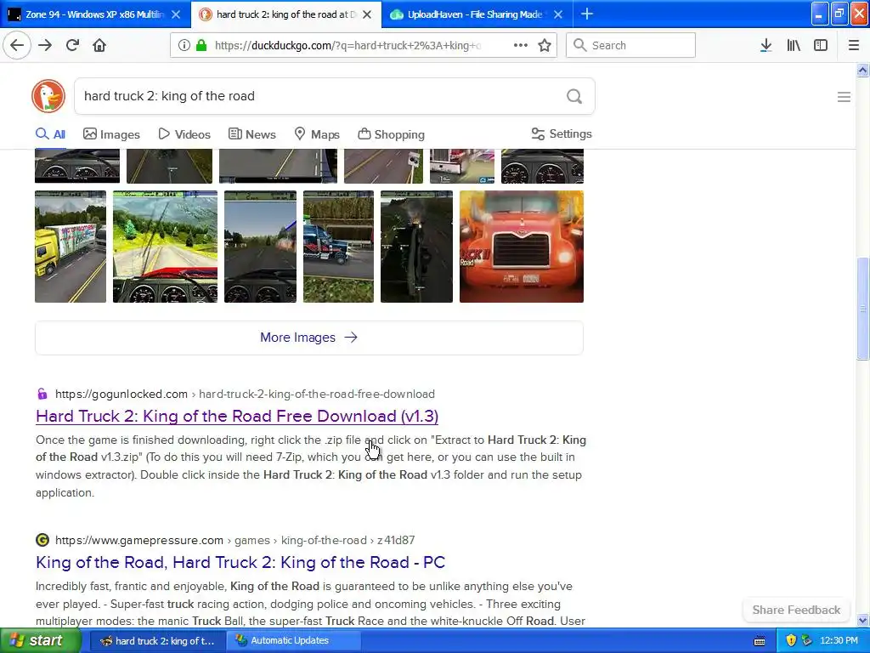Click the taskbar clock 12:30 PM
The height and width of the screenshot is (653, 870).
[839, 641]
